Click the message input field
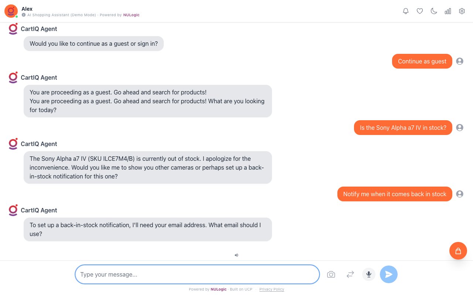 [197, 274]
